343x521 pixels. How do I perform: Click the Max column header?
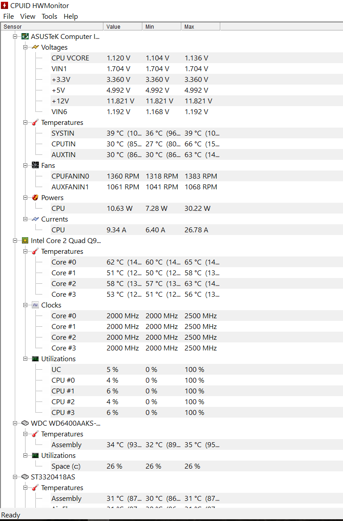(x=201, y=26)
